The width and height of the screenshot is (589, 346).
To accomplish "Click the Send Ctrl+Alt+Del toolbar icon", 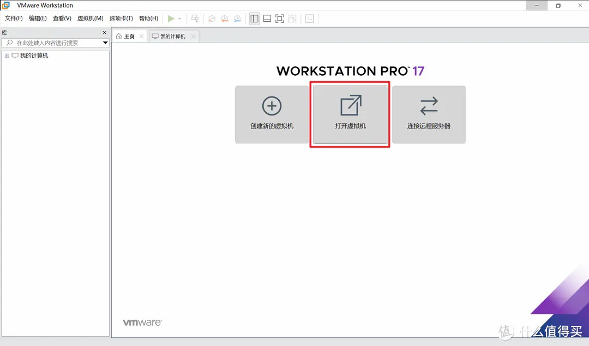I will pyautogui.click(x=195, y=19).
